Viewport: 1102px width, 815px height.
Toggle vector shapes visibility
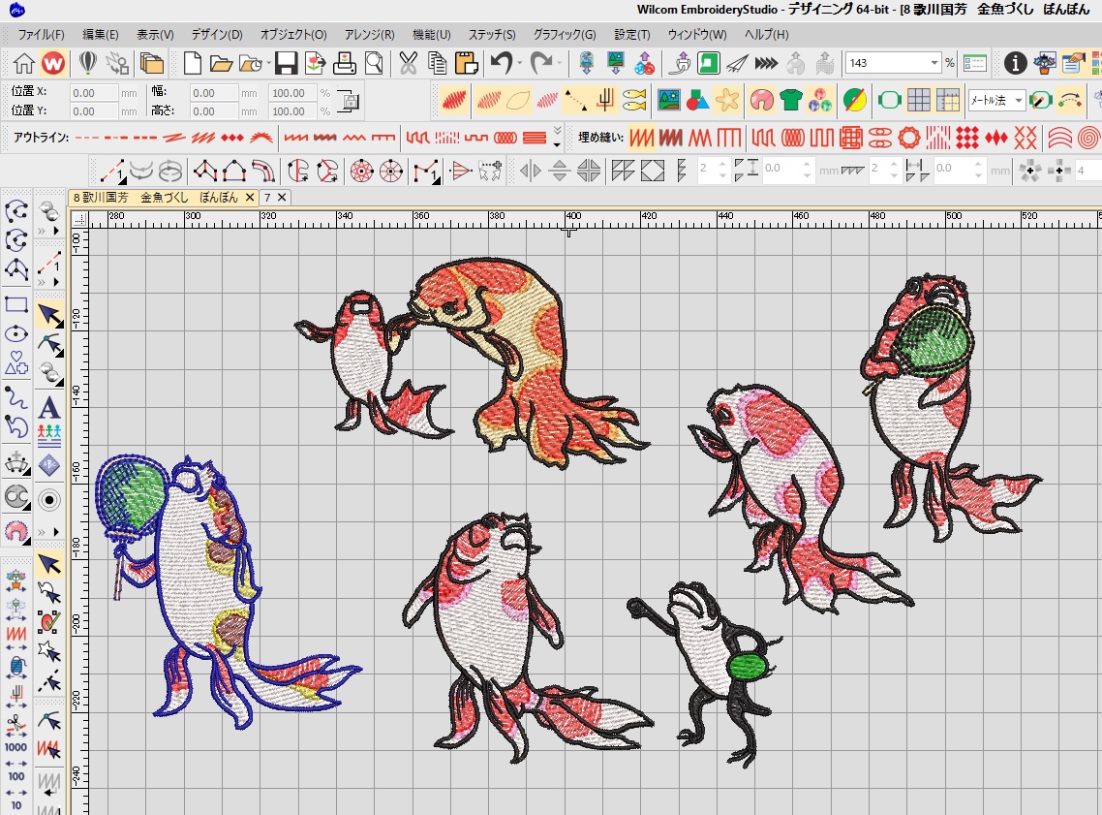click(697, 100)
